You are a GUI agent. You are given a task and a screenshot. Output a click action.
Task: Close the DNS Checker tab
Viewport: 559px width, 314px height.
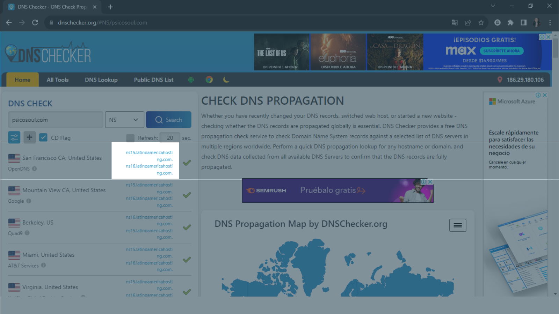95,7
